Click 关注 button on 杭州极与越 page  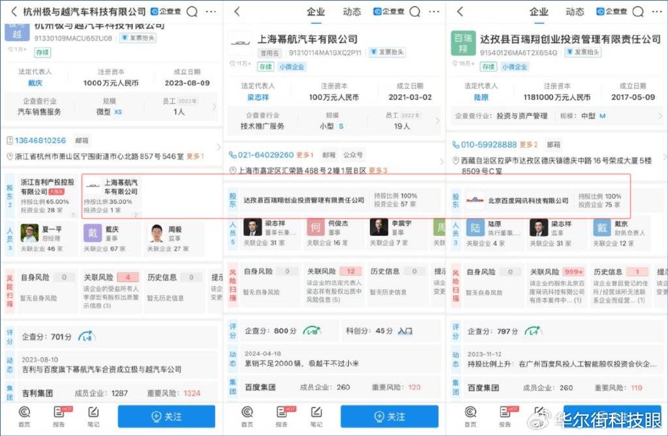[166, 416]
